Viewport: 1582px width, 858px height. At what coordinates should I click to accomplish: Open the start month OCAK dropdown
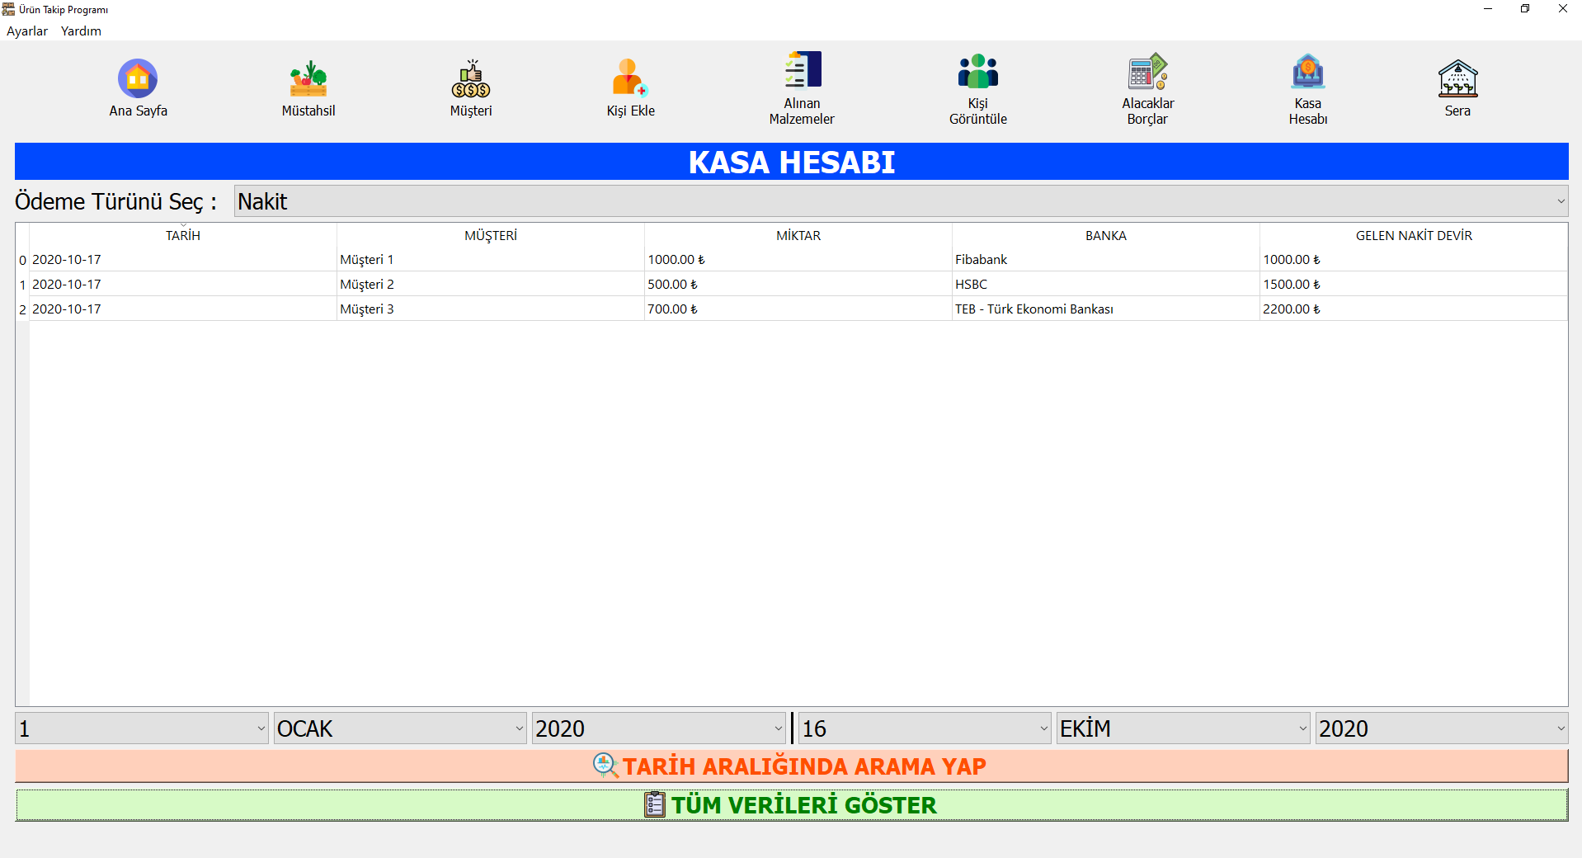[400, 728]
